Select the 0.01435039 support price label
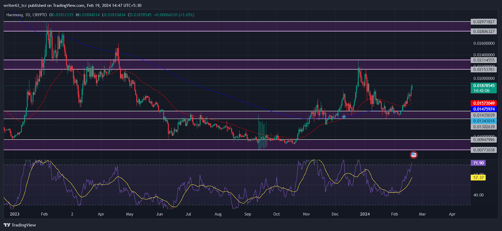This screenshot has height=231, width=502. 484,115
